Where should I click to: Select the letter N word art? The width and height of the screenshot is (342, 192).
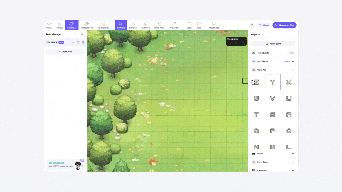(256, 147)
